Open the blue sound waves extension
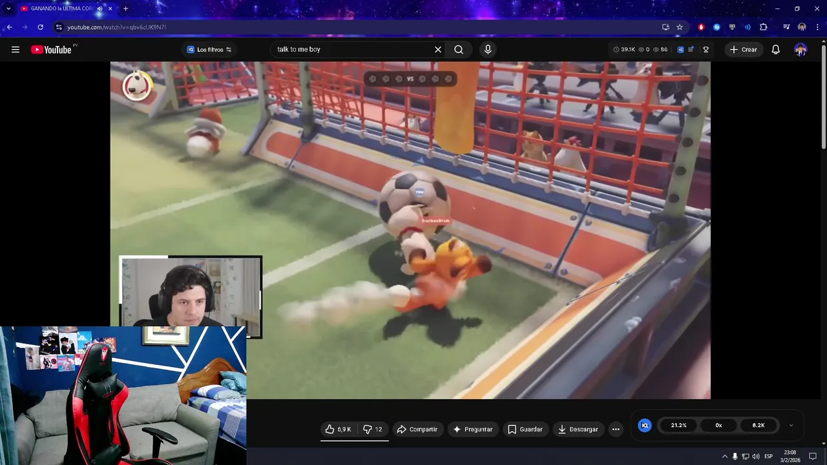 point(748,27)
